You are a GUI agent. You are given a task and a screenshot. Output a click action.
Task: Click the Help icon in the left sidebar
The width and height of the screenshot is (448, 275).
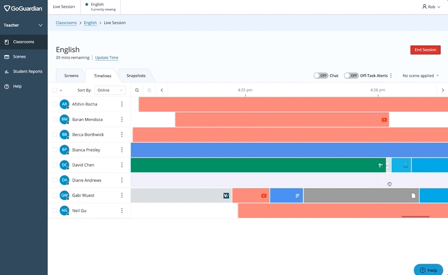[7, 86]
